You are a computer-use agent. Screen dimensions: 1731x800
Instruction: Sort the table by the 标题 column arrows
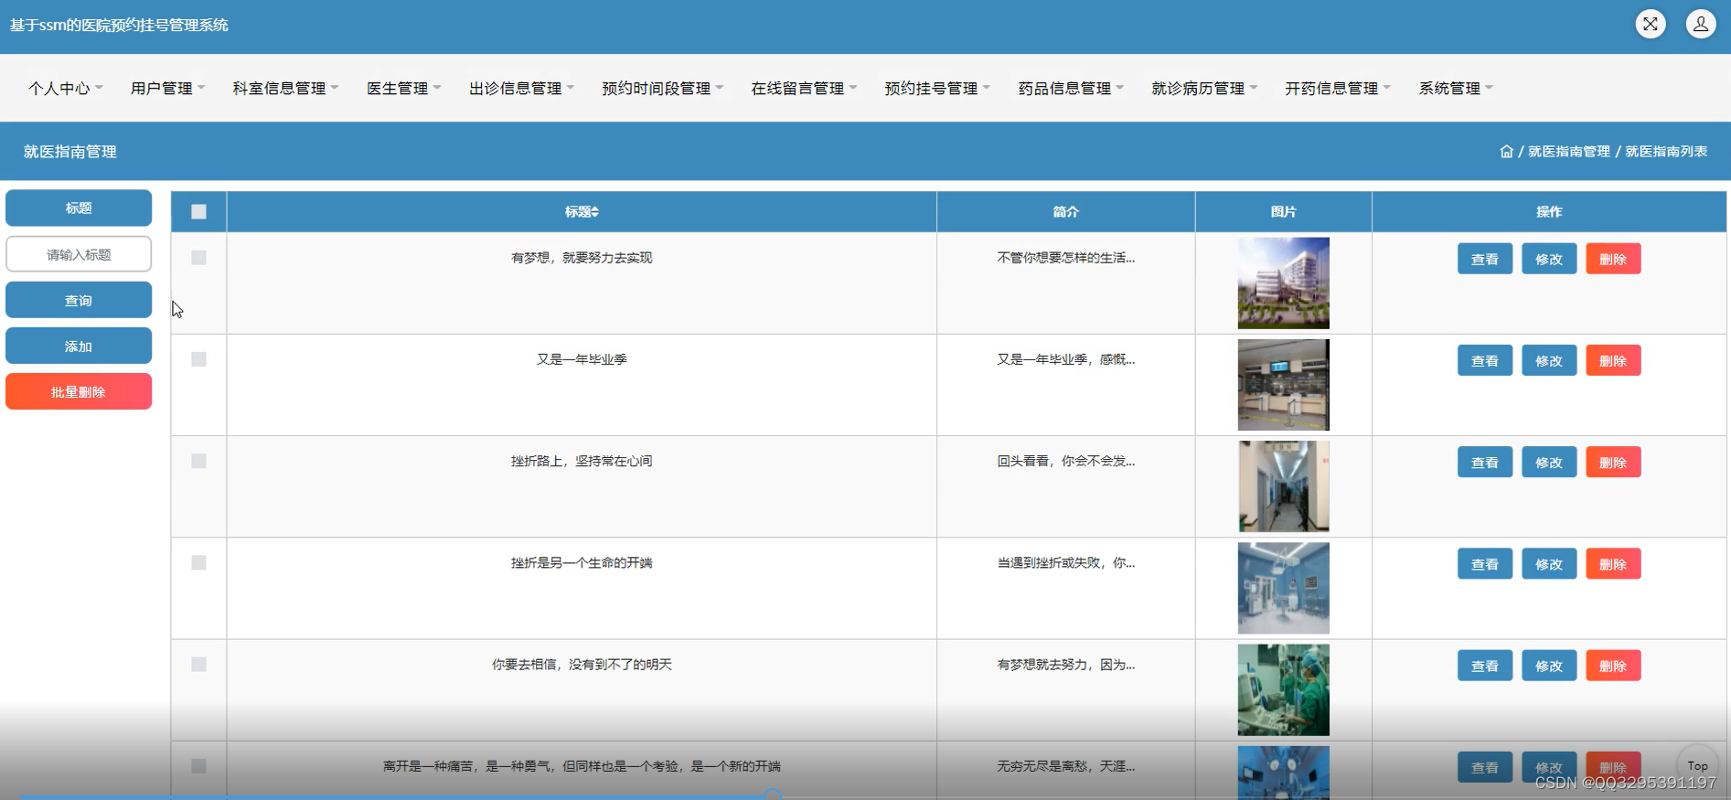pos(595,211)
